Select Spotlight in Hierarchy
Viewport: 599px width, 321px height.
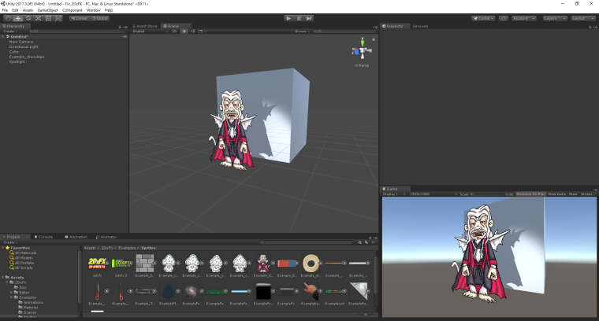(17, 61)
